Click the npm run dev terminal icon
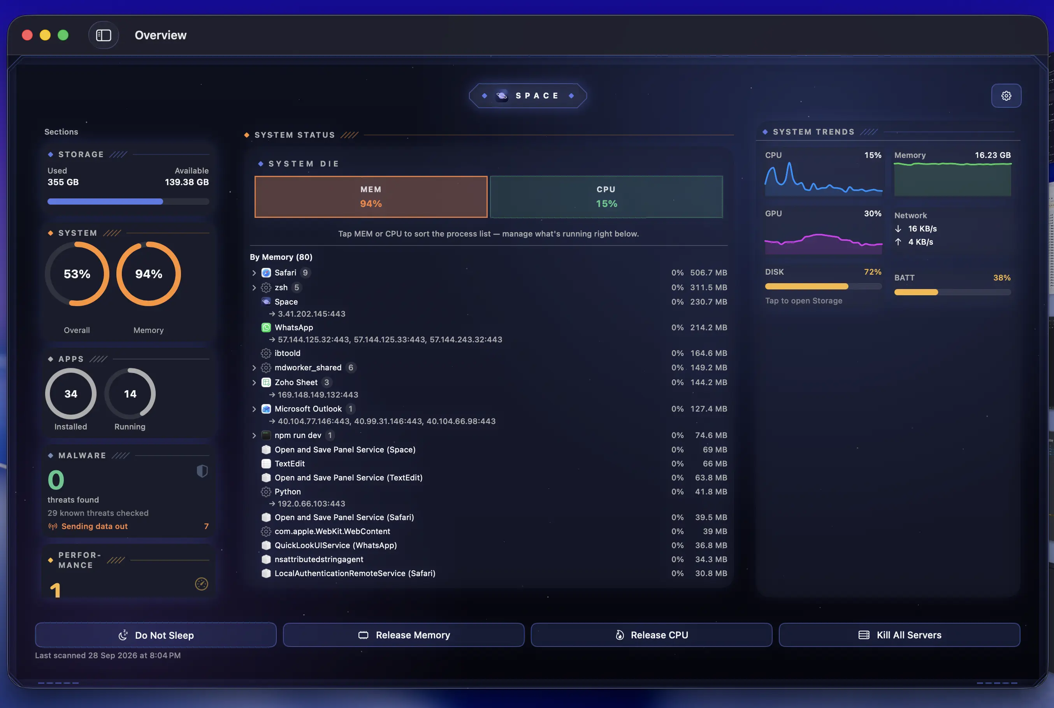The height and width of the screenshot is (708, 1054). pos(266,435)
